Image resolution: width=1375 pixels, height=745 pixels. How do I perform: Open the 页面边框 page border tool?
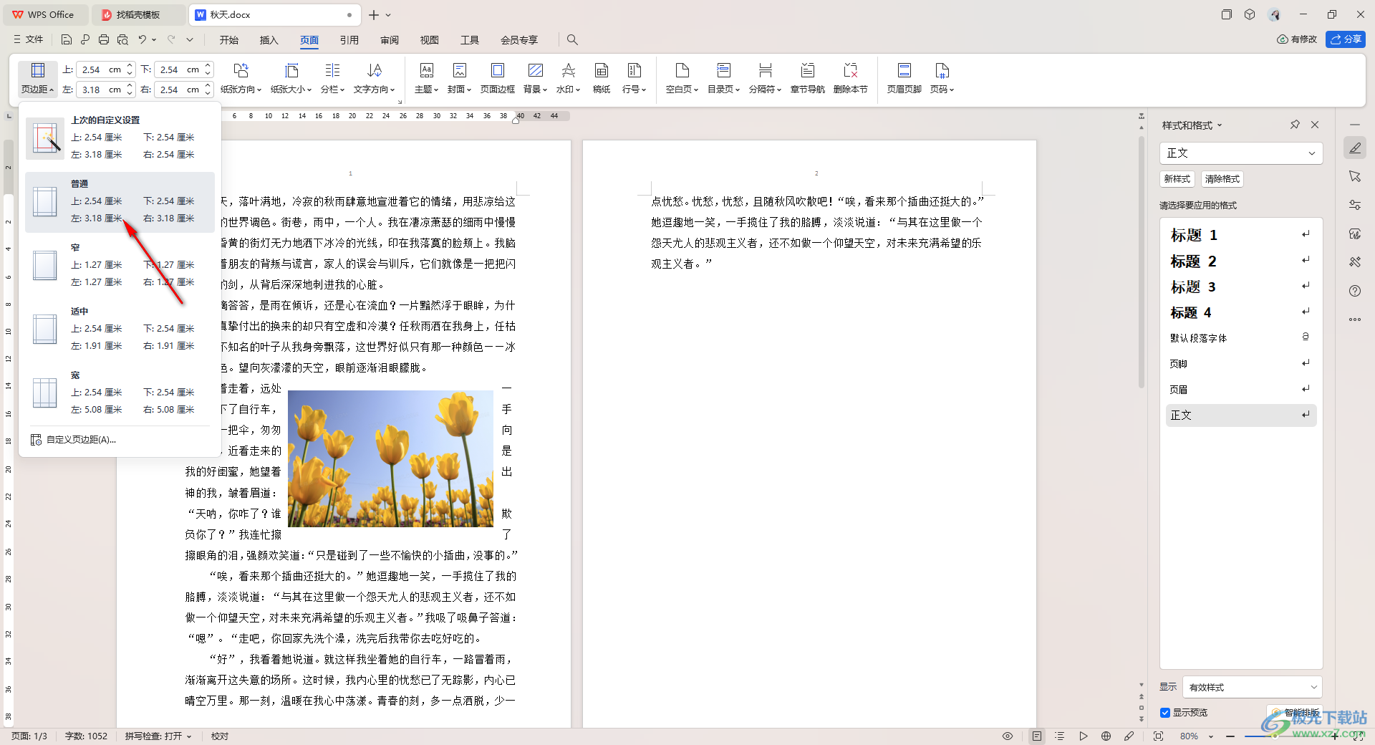click(x=498, y=79)
